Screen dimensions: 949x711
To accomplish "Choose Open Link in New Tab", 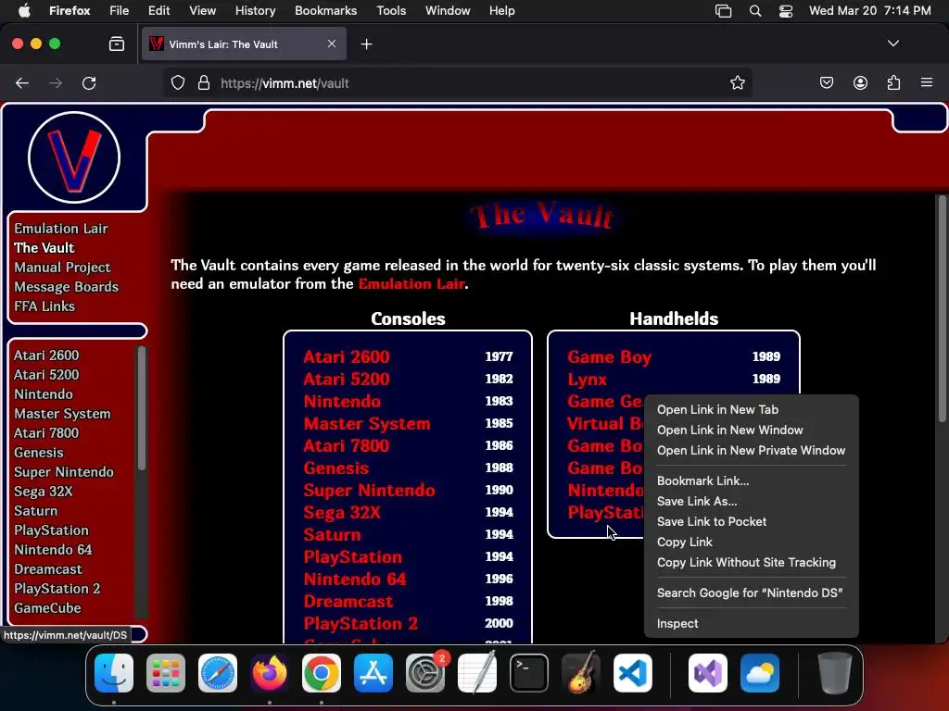I will pos(717,409).
